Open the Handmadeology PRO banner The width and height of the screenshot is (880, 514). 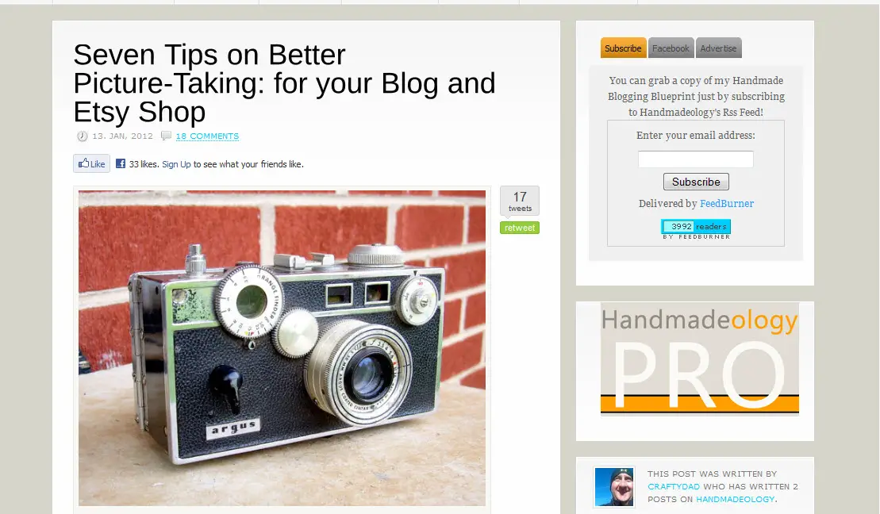[699, 359]
